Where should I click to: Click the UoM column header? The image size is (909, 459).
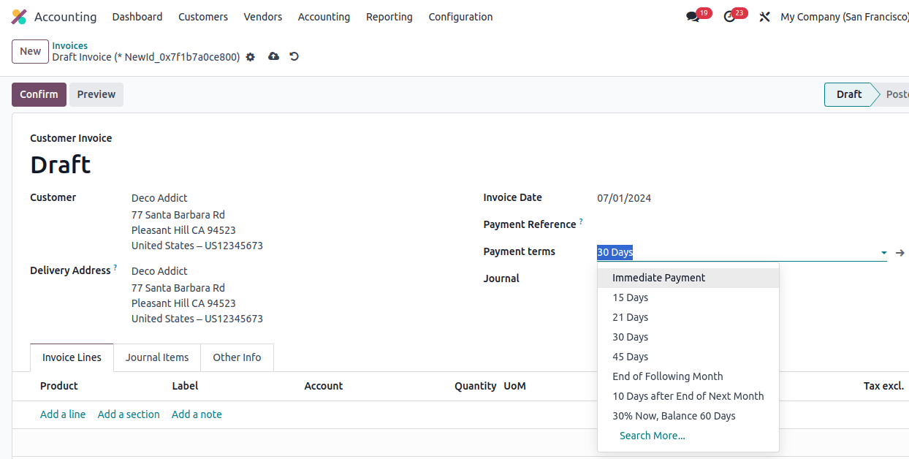tap(514, 386)
